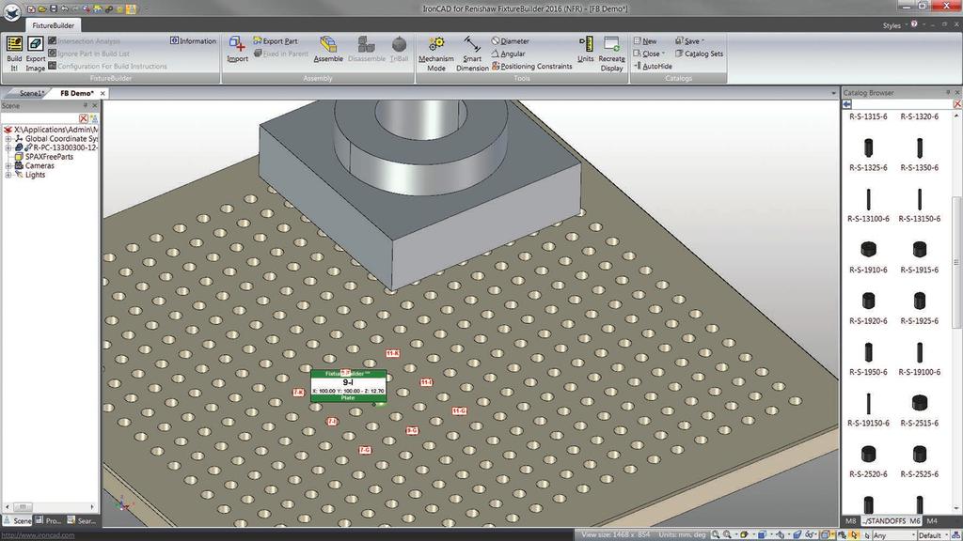963x541 pixels.
Task: Click the Disassemble icon
Action: tap(367, 49)
